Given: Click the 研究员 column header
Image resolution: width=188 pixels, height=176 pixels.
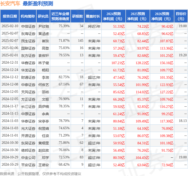Looking at the screenshot, I should coord(43,16).
